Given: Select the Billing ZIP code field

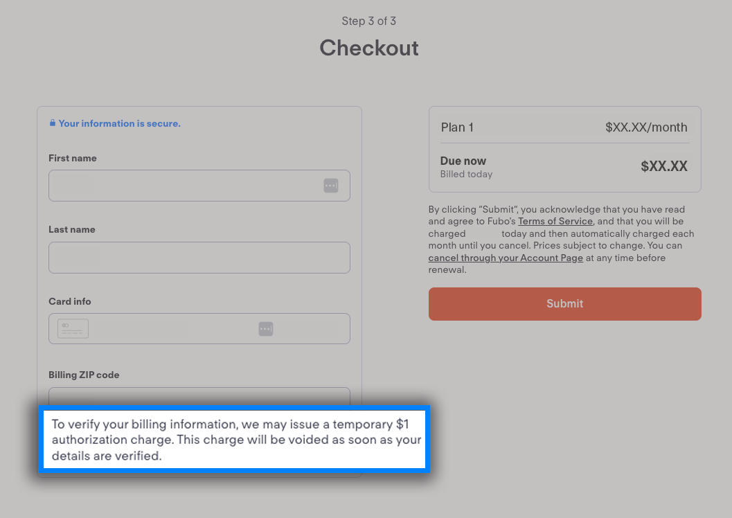Looking at the screenshot, I should tap(199, 397).
